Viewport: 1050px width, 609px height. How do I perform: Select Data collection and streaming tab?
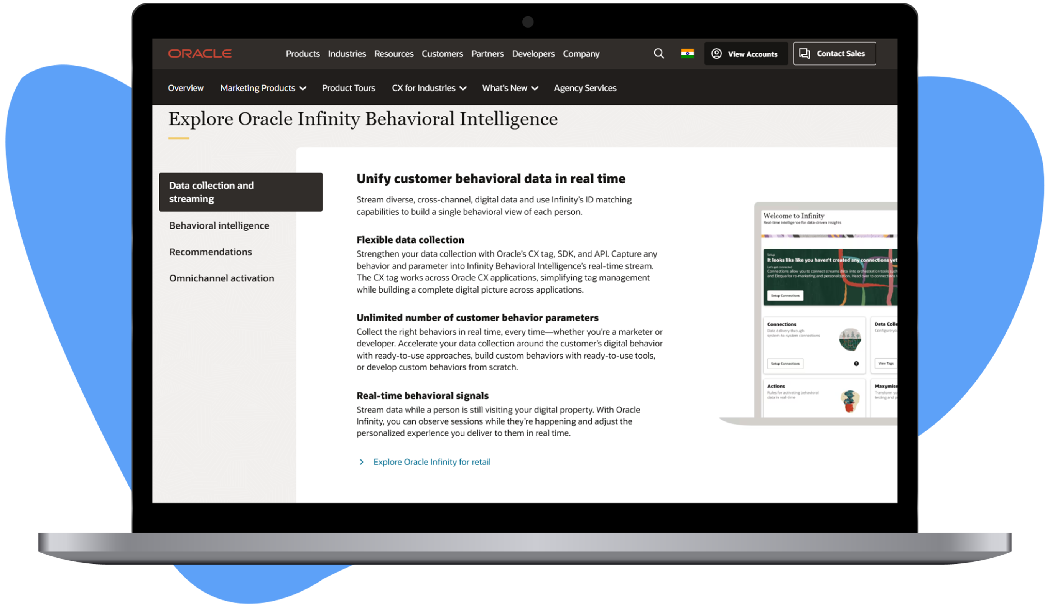240,192
